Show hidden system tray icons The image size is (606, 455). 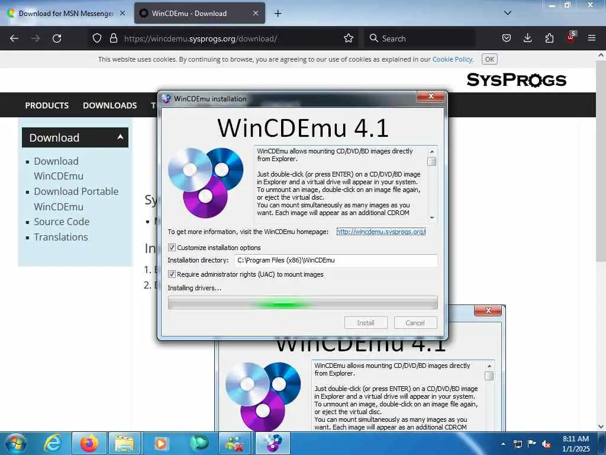(503, 444)
